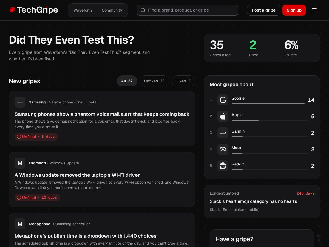Click the Megaphone M avatar

click(x=20, y=224)
